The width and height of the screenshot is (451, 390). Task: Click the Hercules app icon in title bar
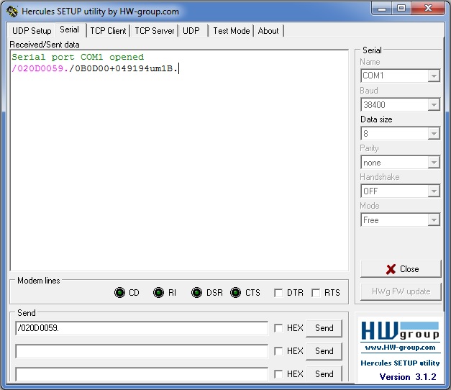coord(12,12)
